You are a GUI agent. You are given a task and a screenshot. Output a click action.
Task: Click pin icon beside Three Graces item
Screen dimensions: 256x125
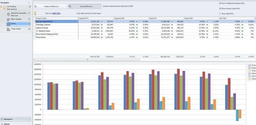[x=29, y=29]
